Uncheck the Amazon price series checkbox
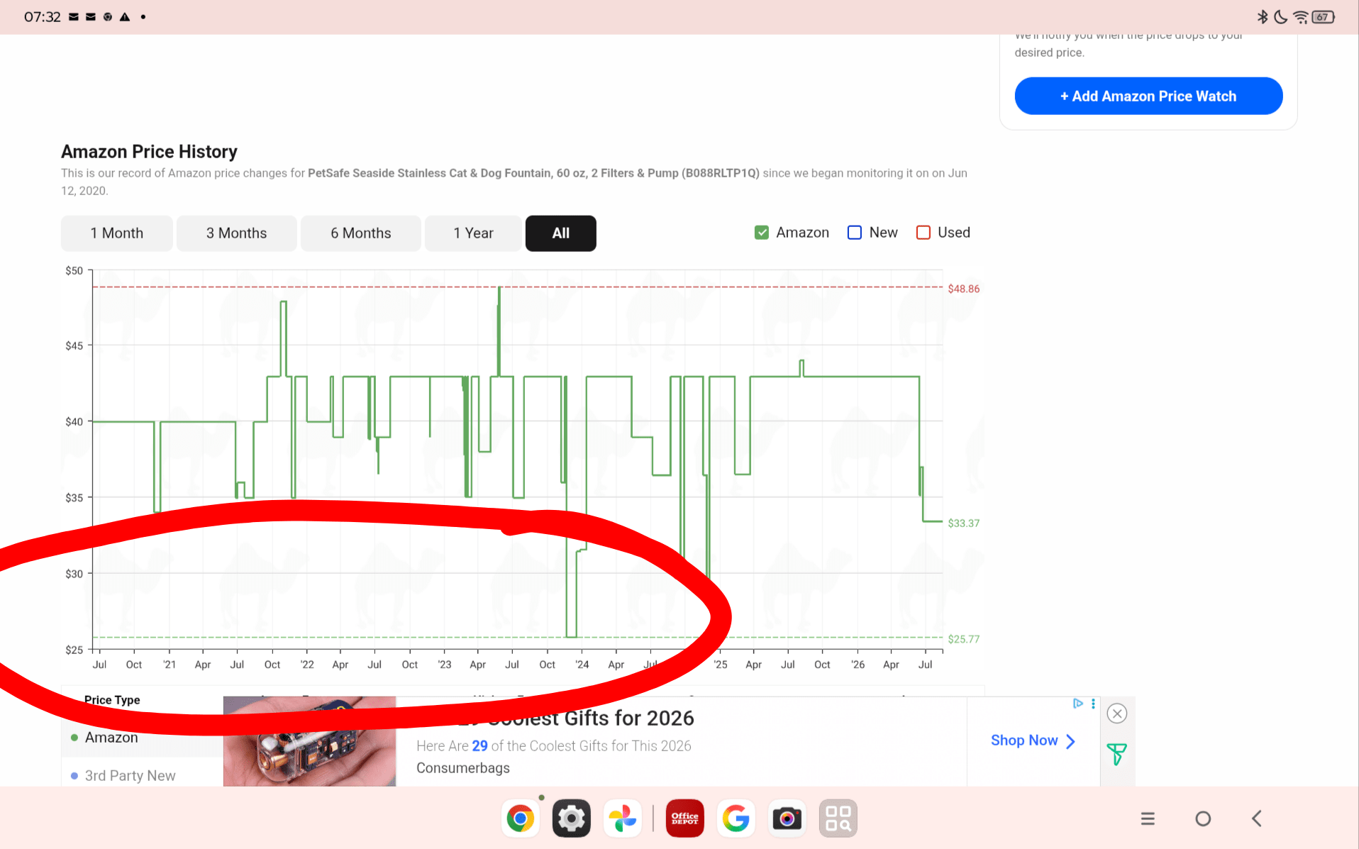Screen dimensions: 1359x849 click(x=762, y=233)
